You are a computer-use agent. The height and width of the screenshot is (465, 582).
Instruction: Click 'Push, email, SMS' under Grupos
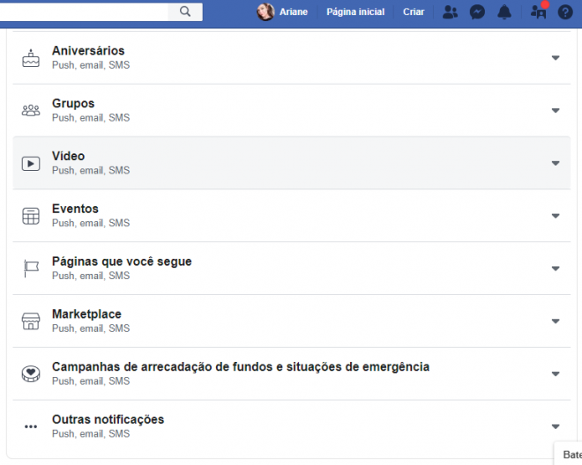click(x=91, y=117)
